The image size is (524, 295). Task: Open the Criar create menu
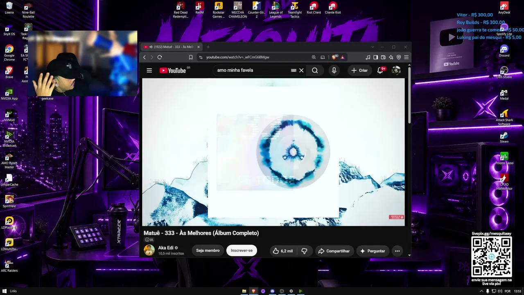359,70
